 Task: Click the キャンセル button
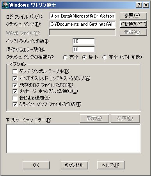pyautogui.click(x=74, y=165)
